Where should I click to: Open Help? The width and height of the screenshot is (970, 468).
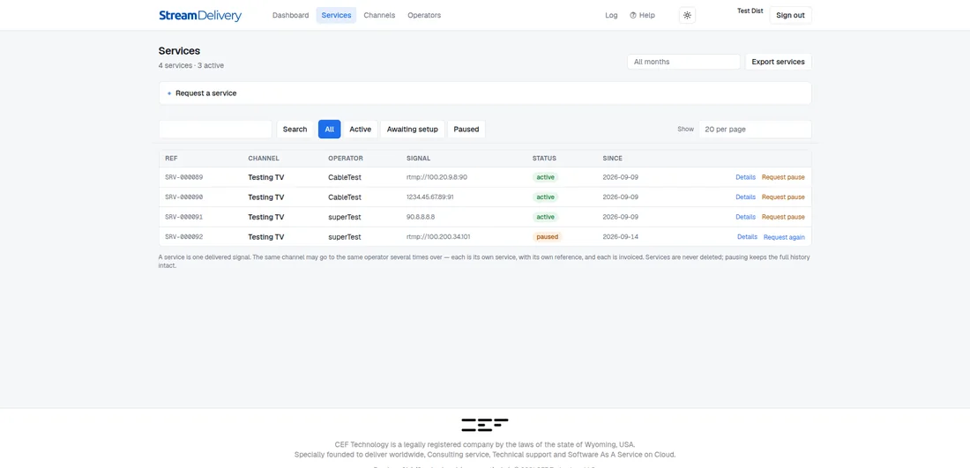pos(642,16)
